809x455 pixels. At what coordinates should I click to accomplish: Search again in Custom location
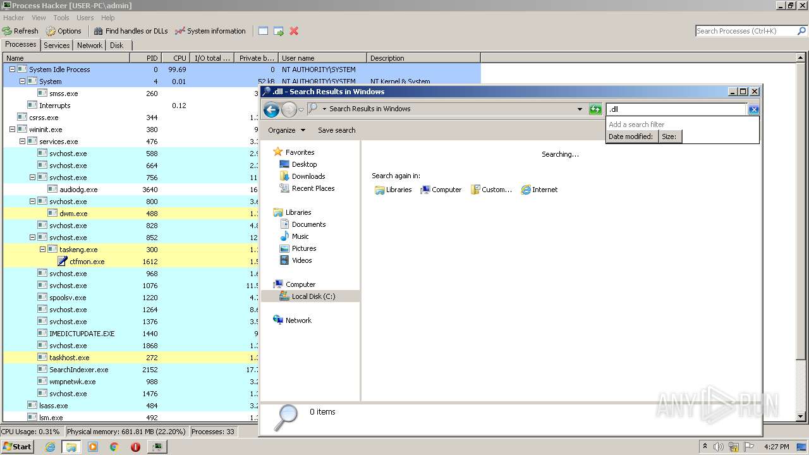pyautogui.click(x=491, y=190)
